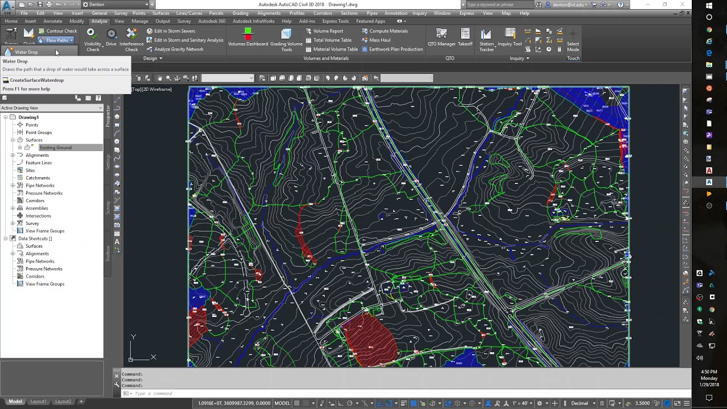Open Mass Haul tool
This screenshot has width=727, height=409.
(x=376, y=40)
